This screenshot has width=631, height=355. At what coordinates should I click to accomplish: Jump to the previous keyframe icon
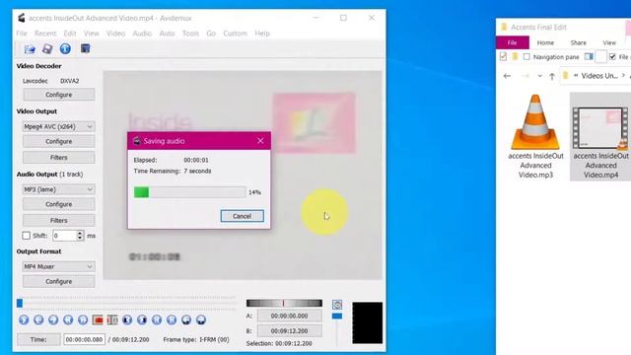point(68,319)
